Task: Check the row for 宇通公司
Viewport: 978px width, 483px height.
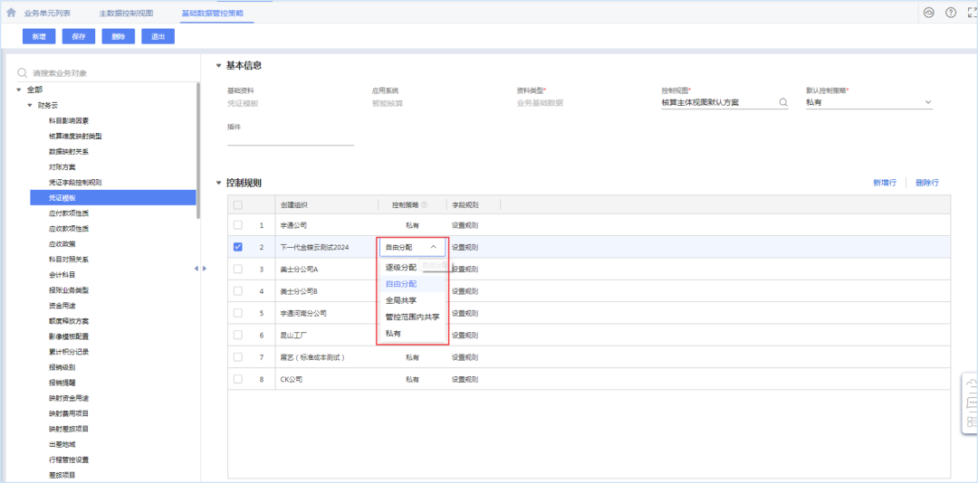Action: 237,225
